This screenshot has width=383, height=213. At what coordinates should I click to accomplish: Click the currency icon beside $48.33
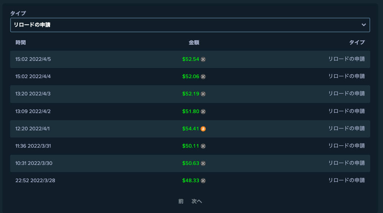pos(203,181)
